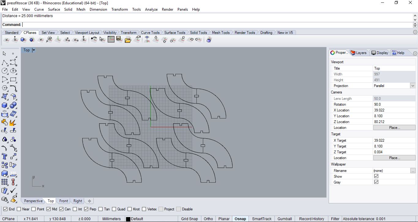The height and width of the screenshot is (222, 418).
Task: Select the Fillet Curves tool
Action: click(x=13, y=88)
